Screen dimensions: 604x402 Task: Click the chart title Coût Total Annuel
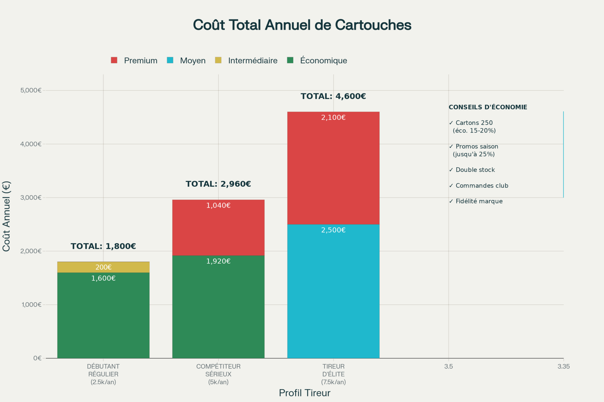click(x=302, y=25)
